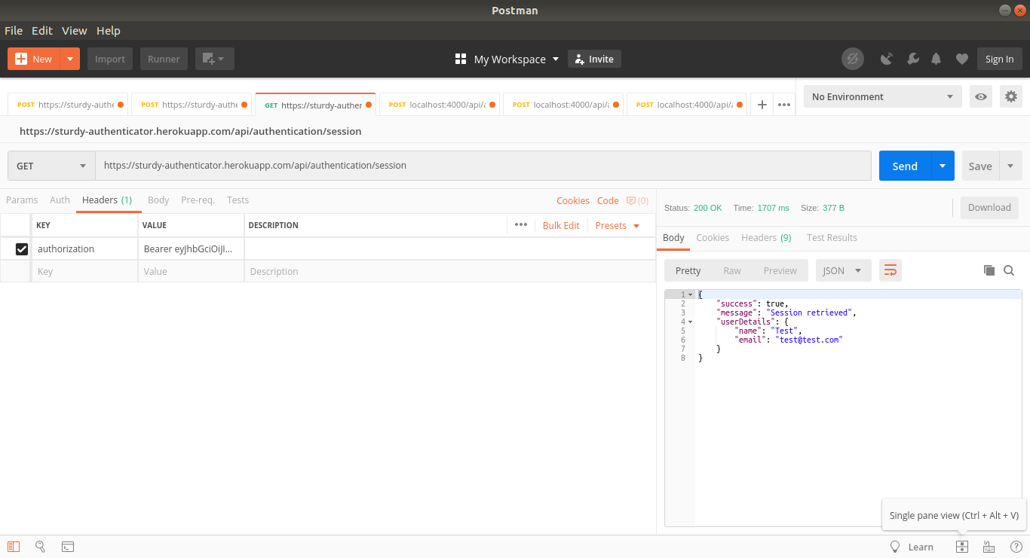This screenshot has height=558, width=1030.
Task: Open the Runner
Action: (x=164, y=59)
